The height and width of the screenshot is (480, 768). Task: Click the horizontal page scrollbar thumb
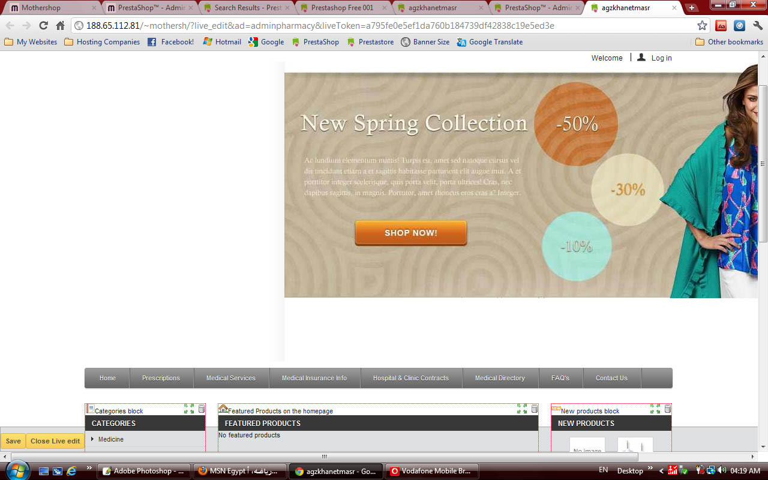(325, 457)
